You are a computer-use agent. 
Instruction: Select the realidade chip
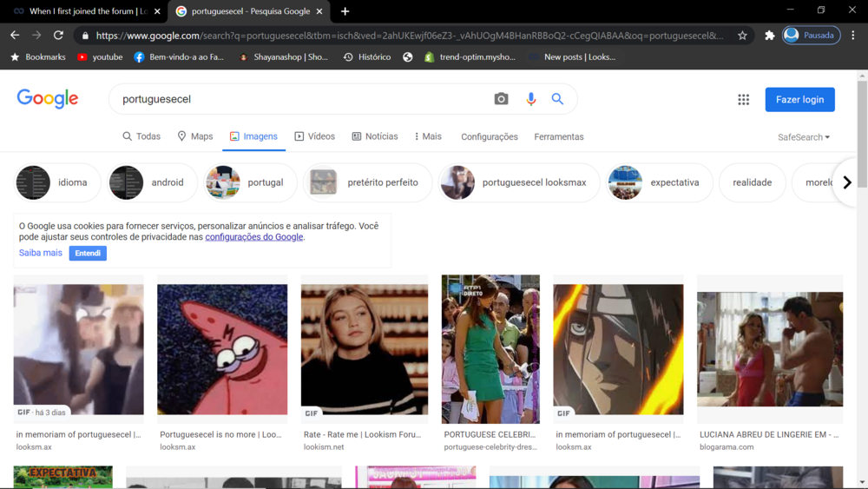click(x=753, y=182)
